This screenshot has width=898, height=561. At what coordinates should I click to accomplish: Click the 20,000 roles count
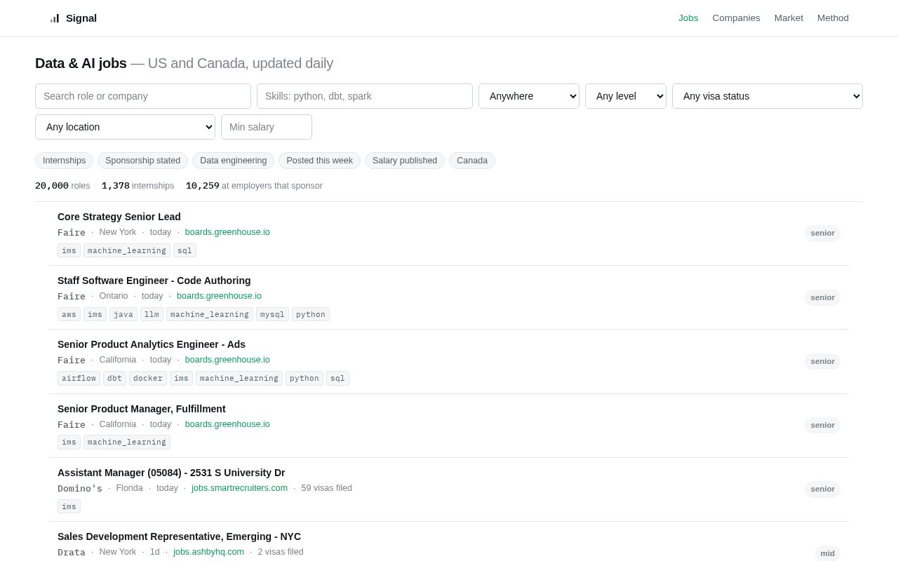pos(62,186)
